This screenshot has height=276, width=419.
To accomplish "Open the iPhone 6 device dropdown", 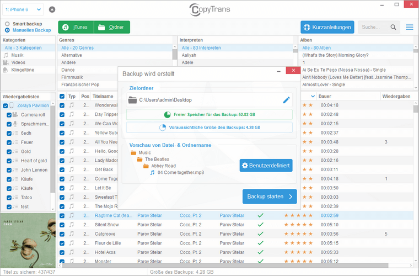I will click(23, 9).
